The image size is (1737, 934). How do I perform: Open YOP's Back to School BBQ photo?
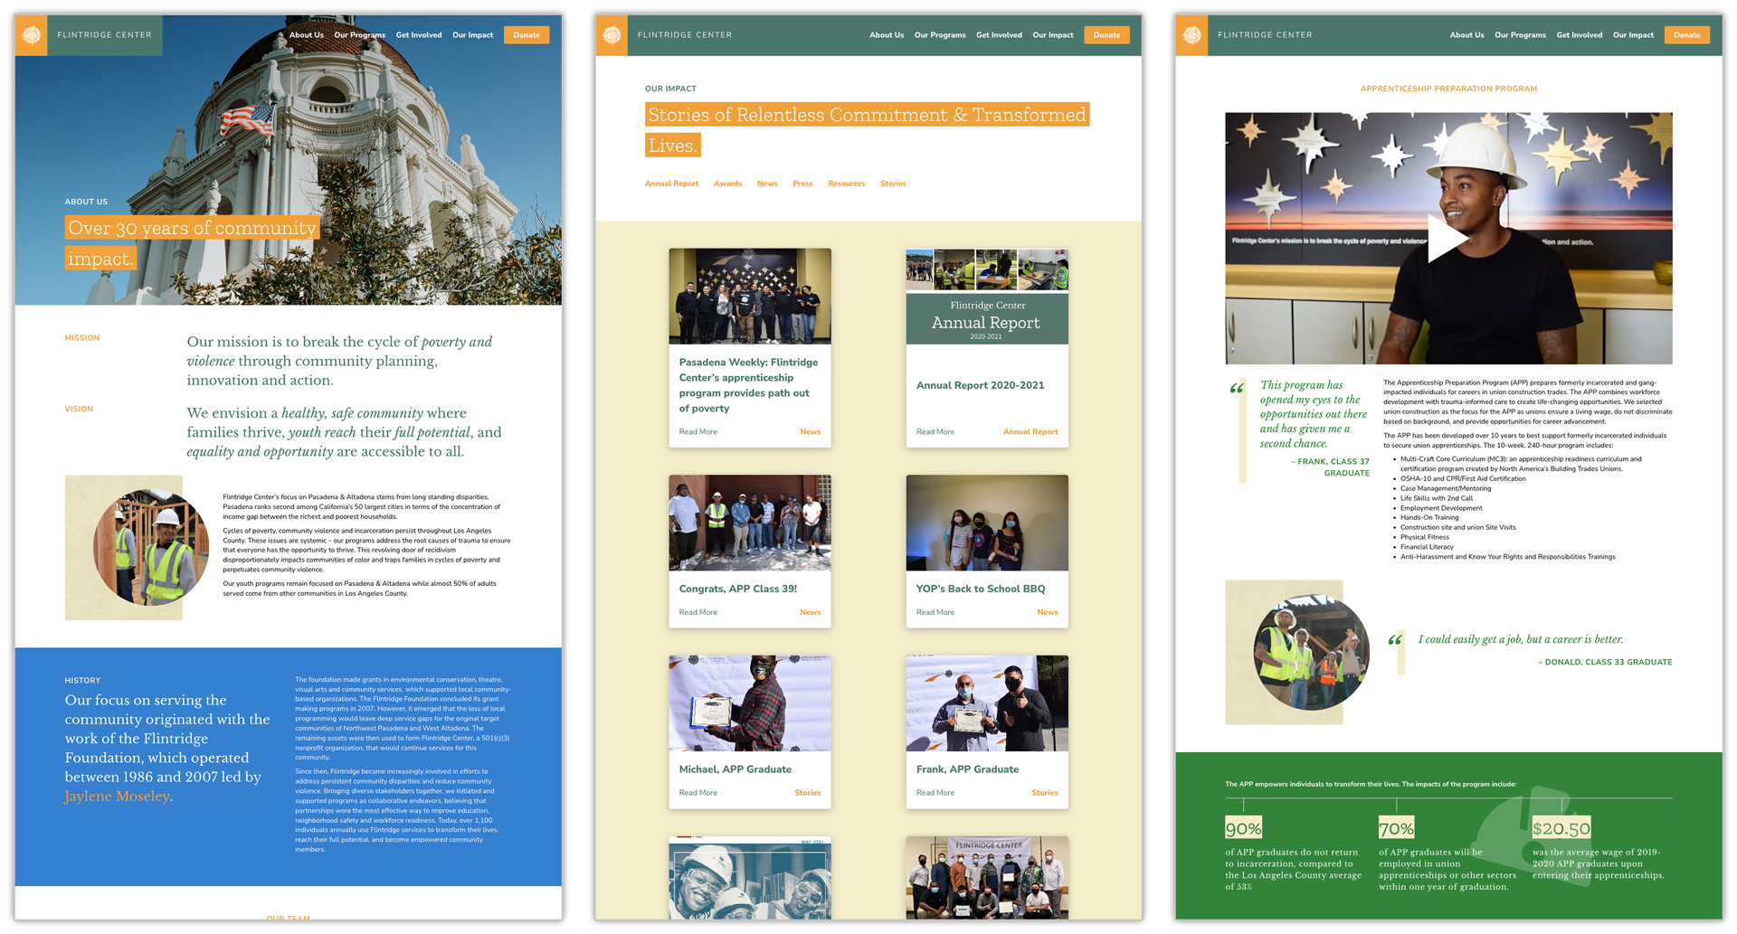987,523
